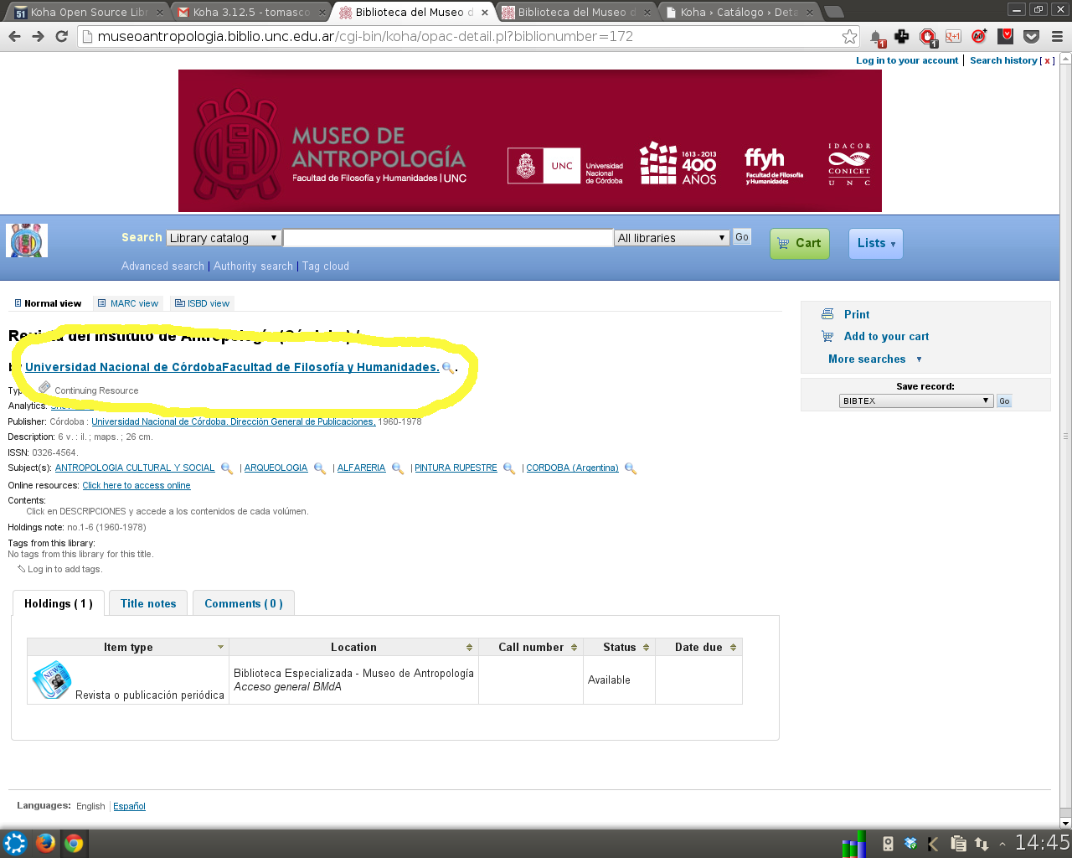Switch to MARC view
Screen dimensions: 1072x858
(x=128, y=303)
